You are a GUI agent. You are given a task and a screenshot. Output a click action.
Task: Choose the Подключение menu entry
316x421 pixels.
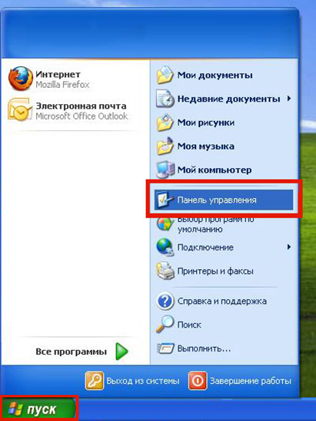pyautogui.click(x=224, y=248)
